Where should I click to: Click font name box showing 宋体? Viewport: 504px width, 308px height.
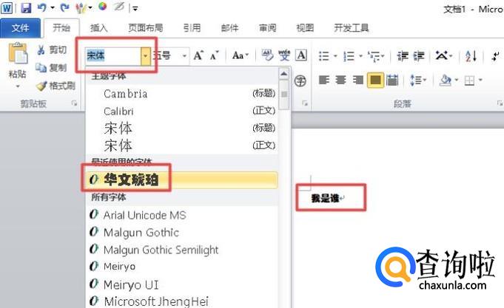pyautogui.click(x=113, y=56)
